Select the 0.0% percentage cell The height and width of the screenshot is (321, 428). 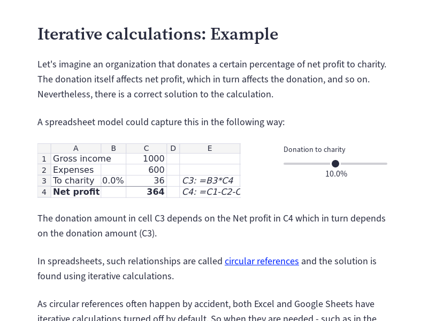click(x=113, y=180)
